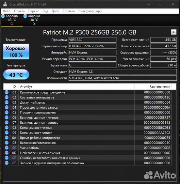Click status orb for attribute 0F
The height and width of the screenshot is (184, 180).
[7, 163]
